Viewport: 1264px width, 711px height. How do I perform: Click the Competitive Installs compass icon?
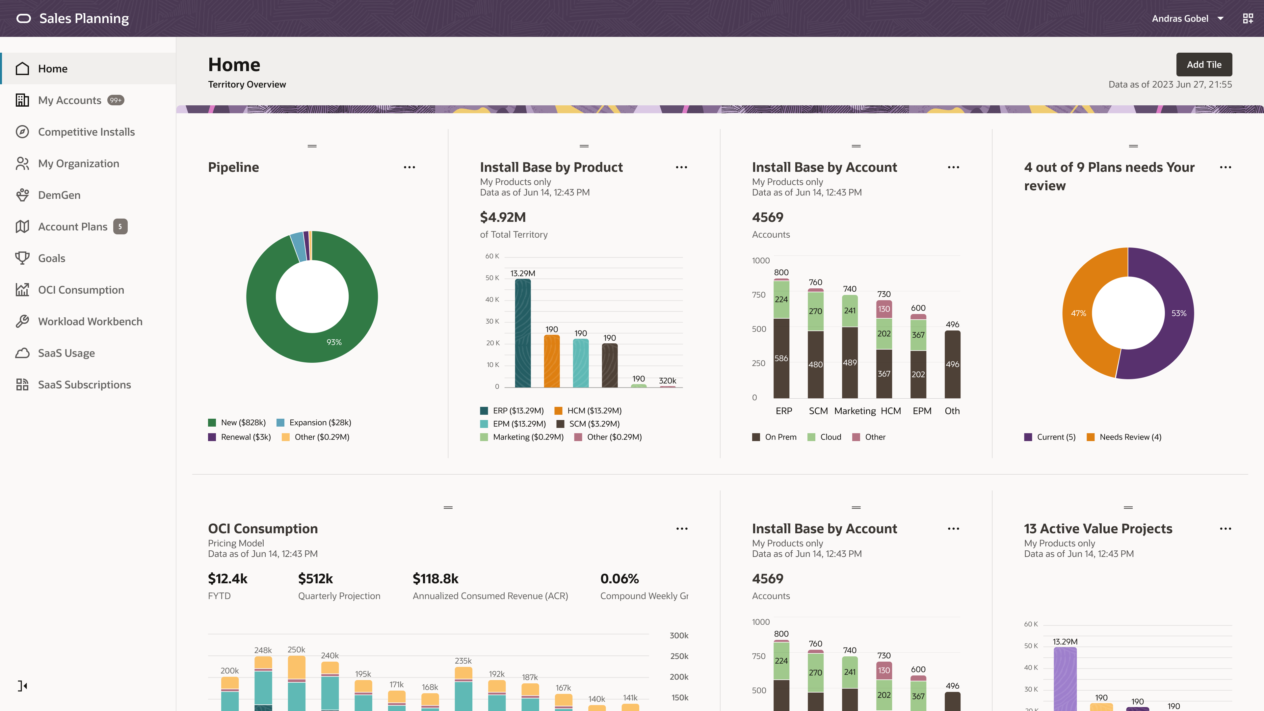22,132
